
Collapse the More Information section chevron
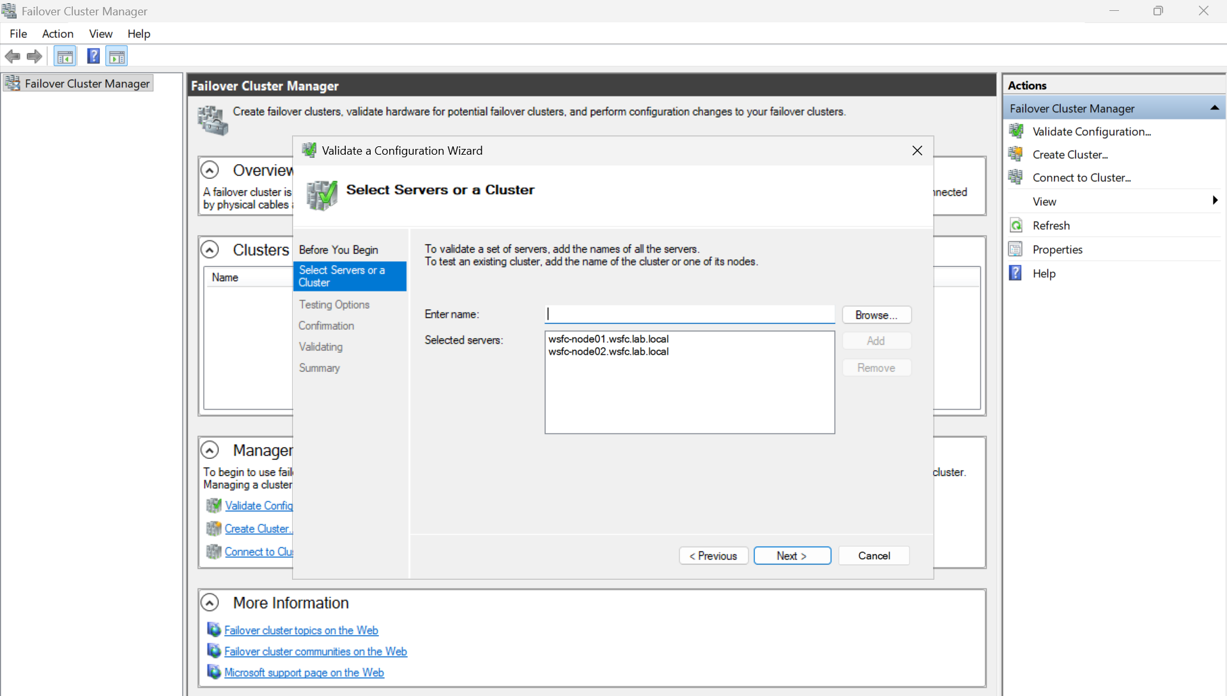point(210,603)
